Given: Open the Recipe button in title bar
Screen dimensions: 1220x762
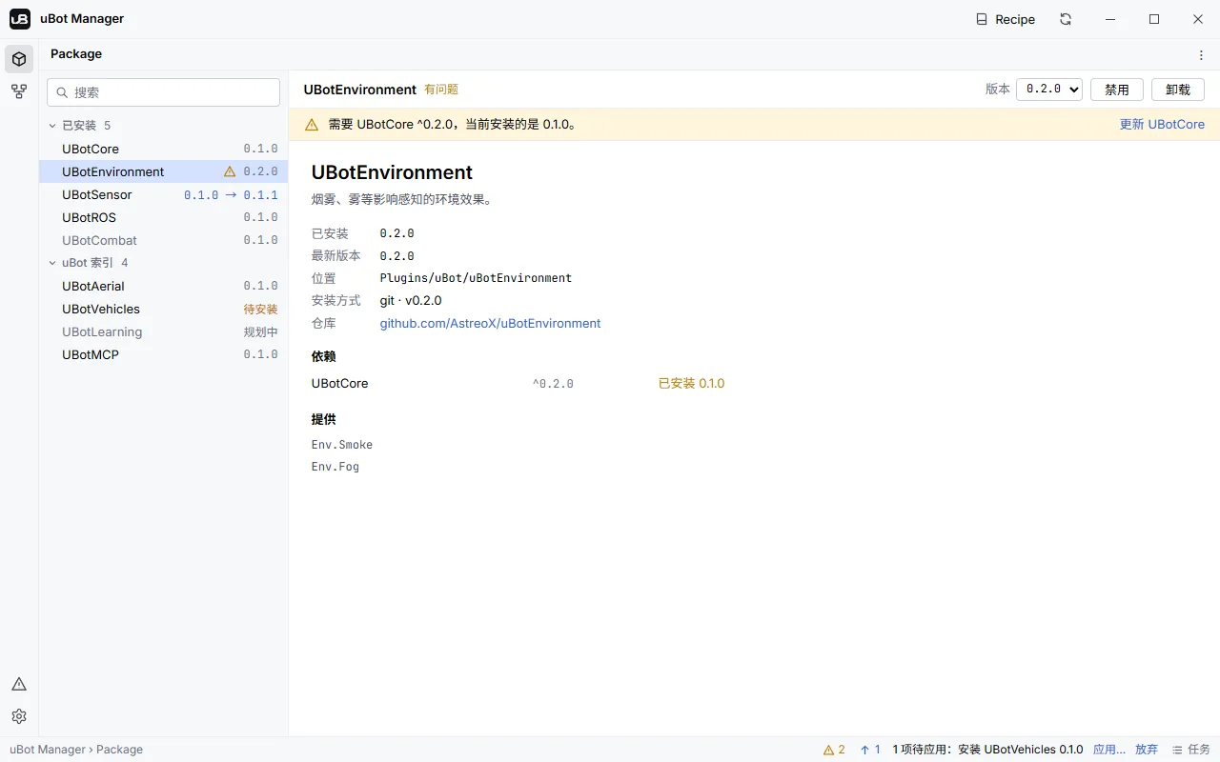Looking at the screenshot, I should [1006, 19].
